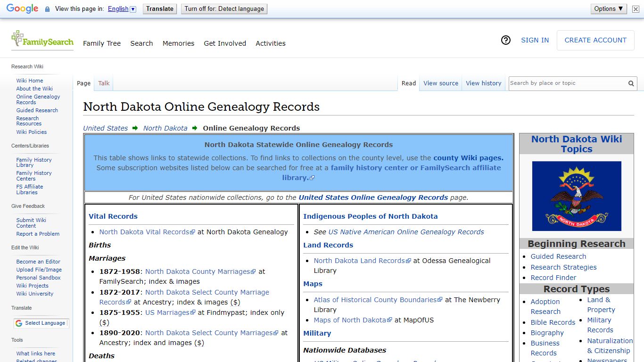Open Wiki University

pos(35,294)
